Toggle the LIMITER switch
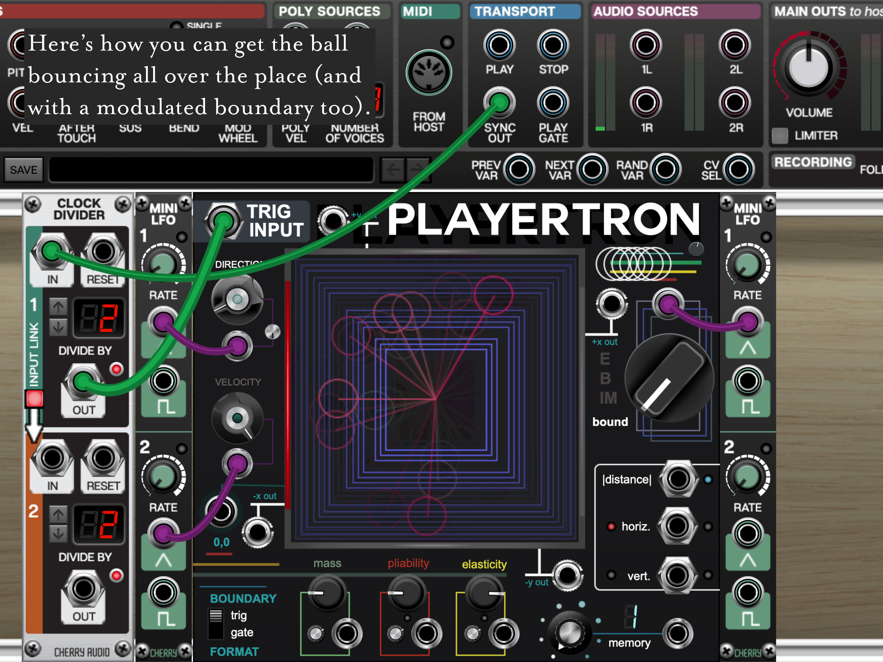 pyautogui.click(x=780, y=136)
